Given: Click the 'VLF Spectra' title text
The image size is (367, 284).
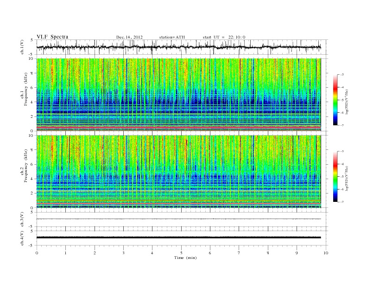Looking at the screenshot, I should pos(52,37).
